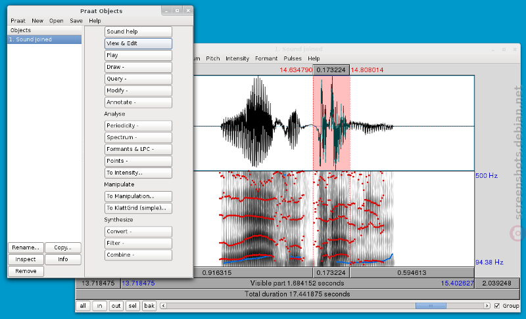
Task: Click the Inspect button
Action: tap(26, 259)
